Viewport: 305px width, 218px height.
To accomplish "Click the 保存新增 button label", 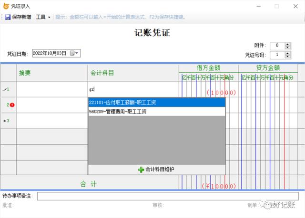I will coord(21,17).
